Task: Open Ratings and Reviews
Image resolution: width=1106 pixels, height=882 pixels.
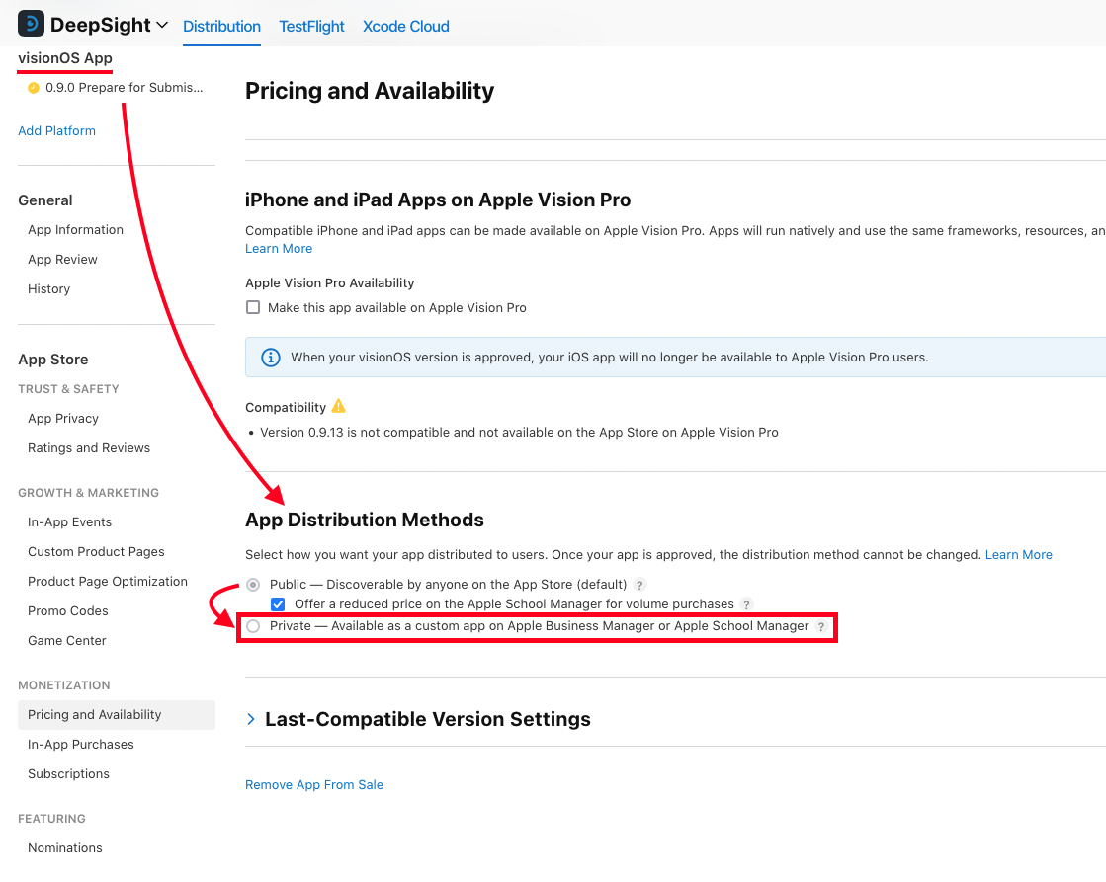Action: [89, 447]
